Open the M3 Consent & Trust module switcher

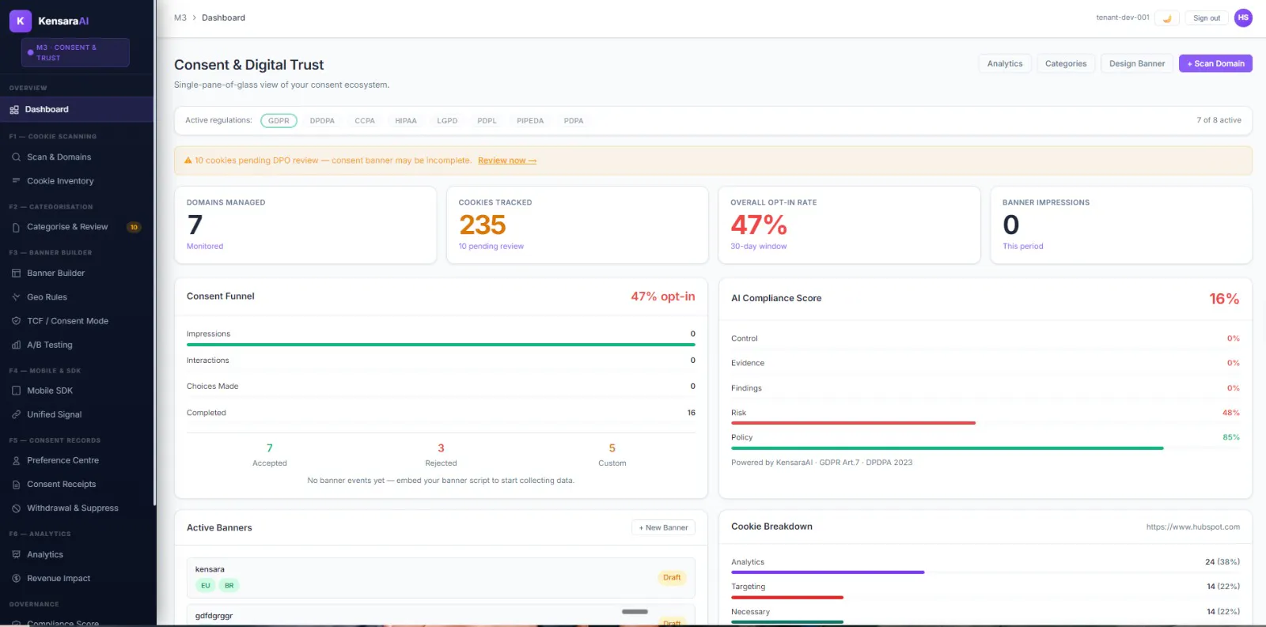[75, 53]
